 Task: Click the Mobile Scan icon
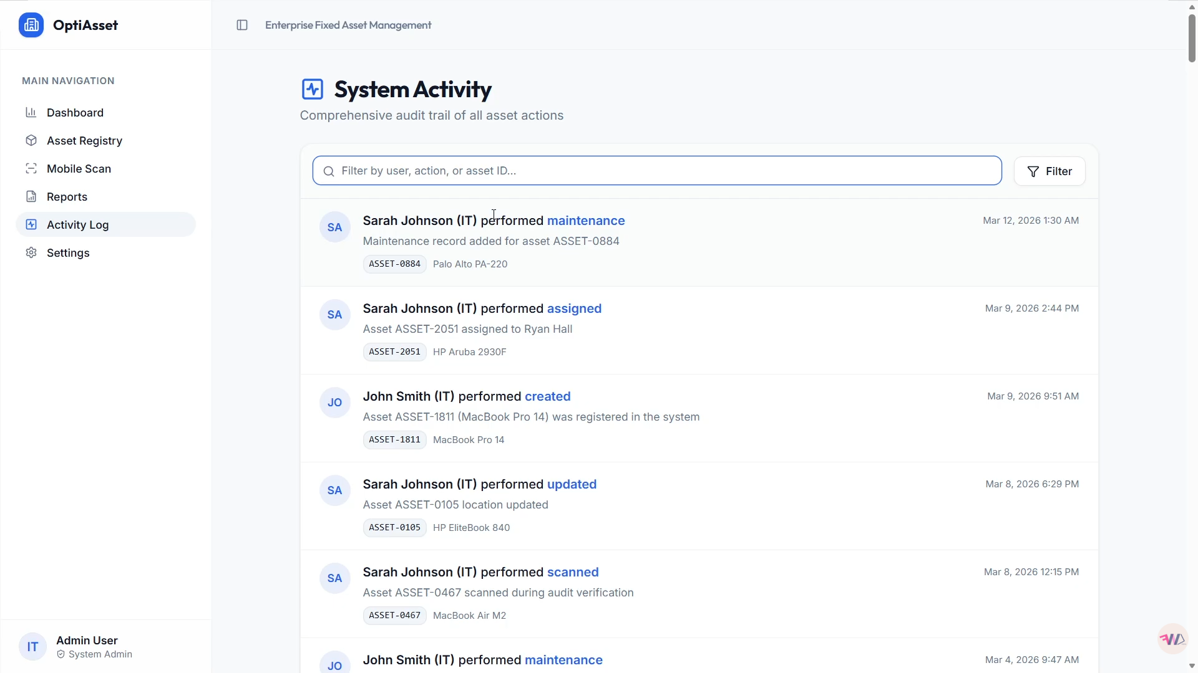(31, 168)
